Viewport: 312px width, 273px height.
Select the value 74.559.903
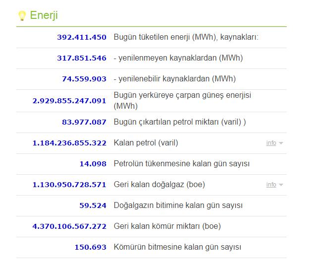(84, 79)
